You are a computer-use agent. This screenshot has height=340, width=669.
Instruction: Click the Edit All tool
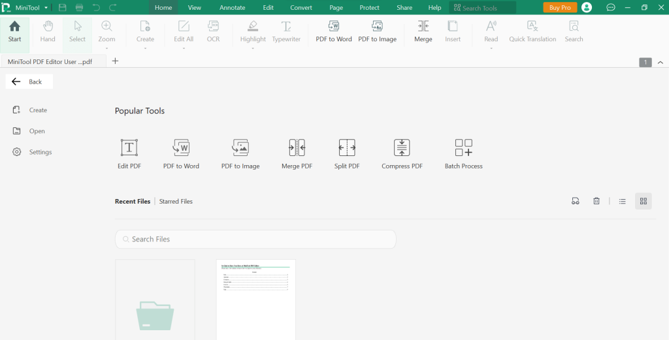184,32
